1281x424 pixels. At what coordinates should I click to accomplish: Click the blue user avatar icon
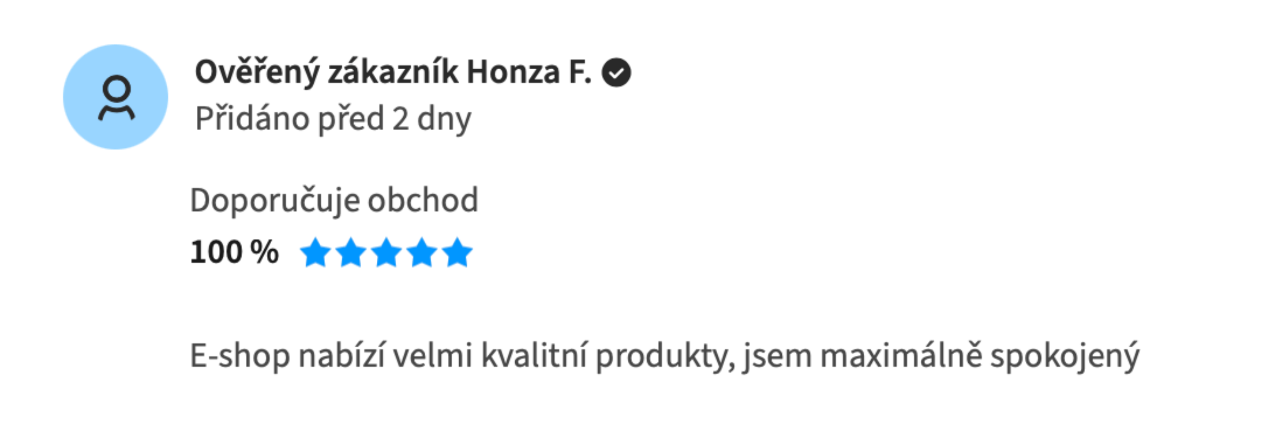point(115,97)
